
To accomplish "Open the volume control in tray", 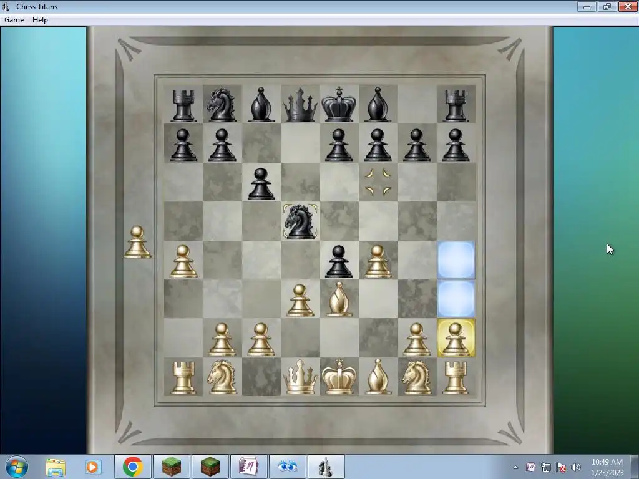I will pyautogui.click(x=575, y=467).
